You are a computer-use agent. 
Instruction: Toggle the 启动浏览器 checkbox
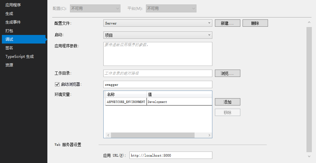(58, 85)
